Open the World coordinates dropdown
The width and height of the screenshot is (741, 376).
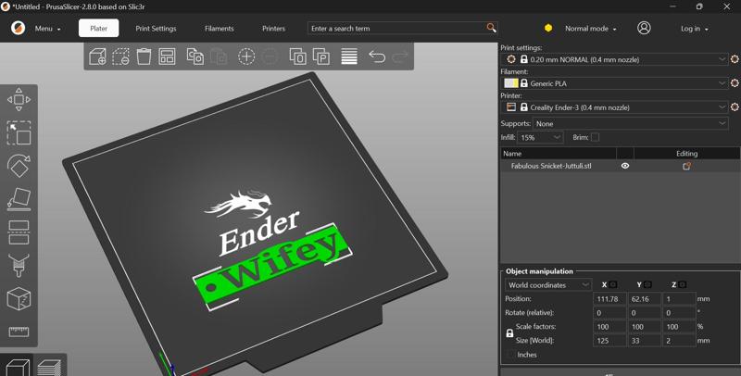pos(548,285)
